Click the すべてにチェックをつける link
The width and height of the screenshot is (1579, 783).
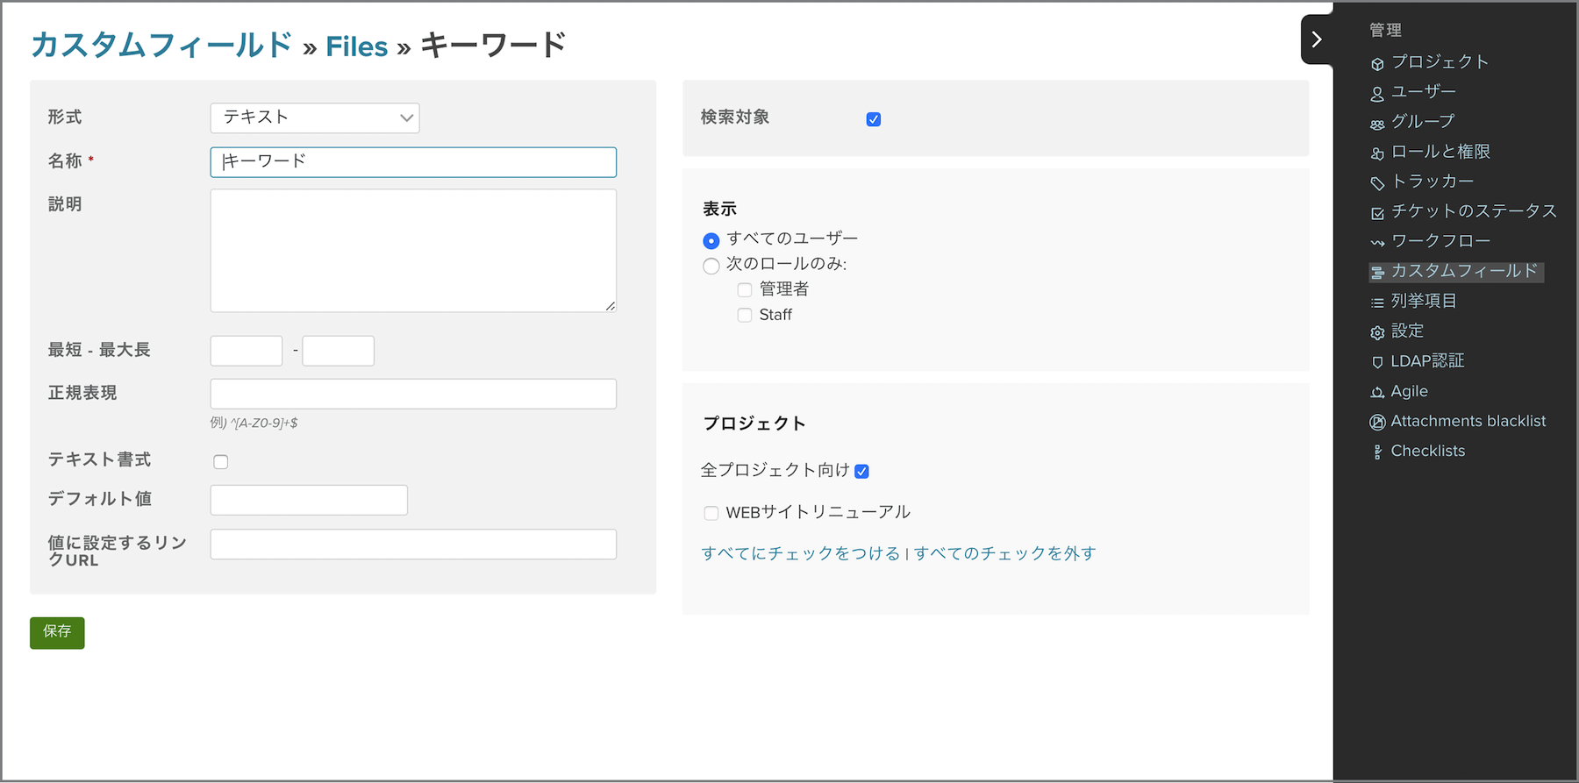(x=801, y=553)
